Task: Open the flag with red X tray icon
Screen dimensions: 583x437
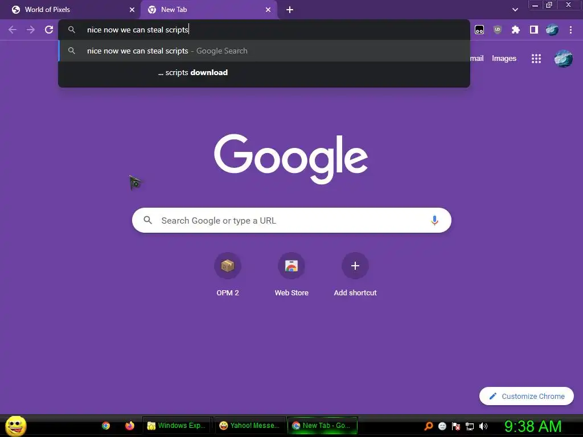Action: (456, 426)
